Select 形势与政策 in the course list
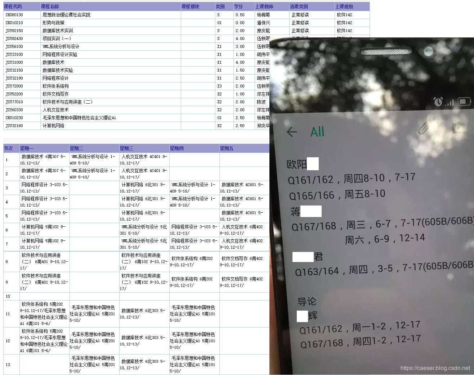The image size is (474, 375). click(54, 23)
